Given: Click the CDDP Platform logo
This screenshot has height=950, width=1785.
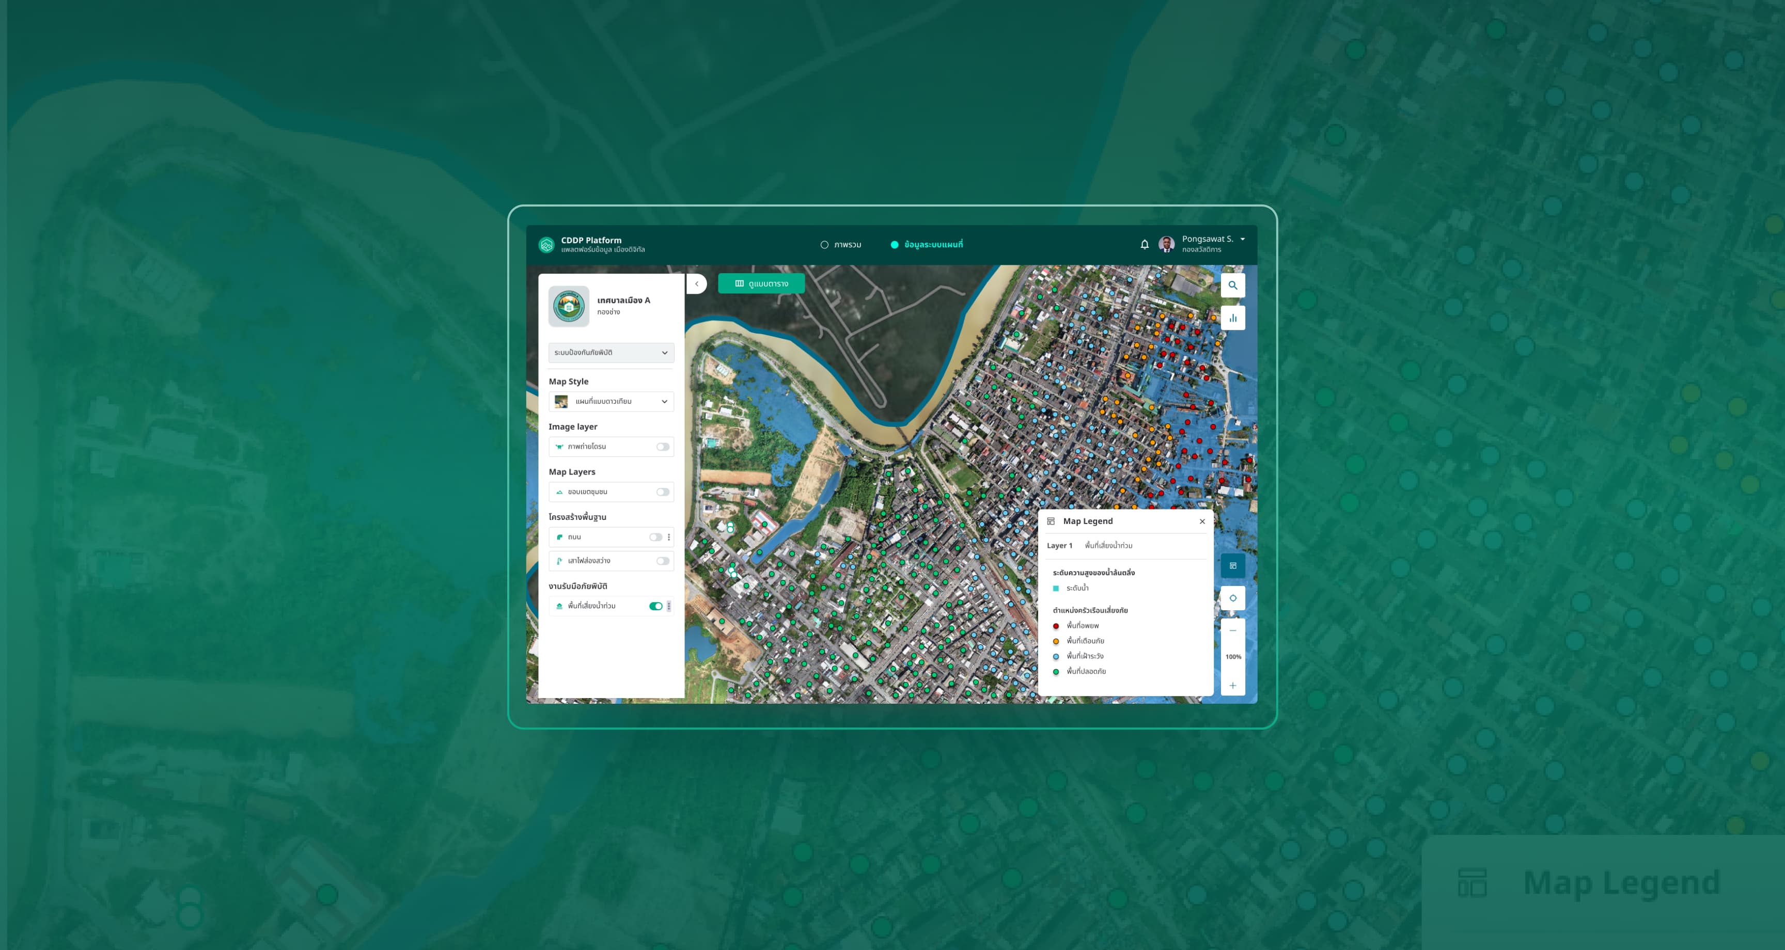Looking at the screenshot, I should click(546, 245).
